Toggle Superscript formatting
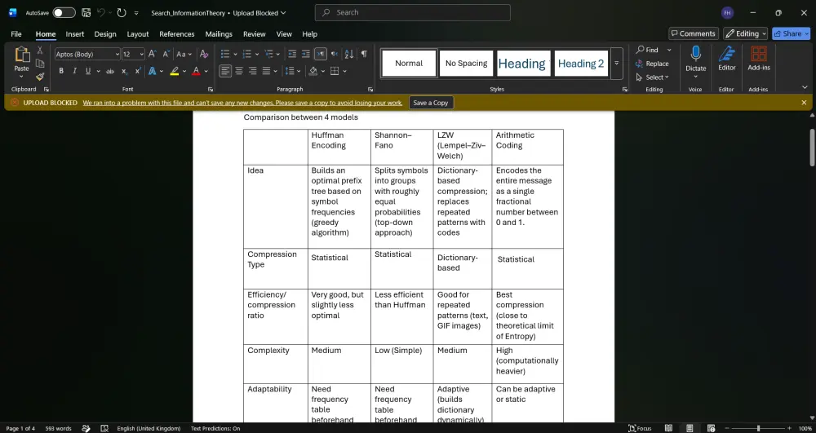Screen dimensions: 816x433 138,71
